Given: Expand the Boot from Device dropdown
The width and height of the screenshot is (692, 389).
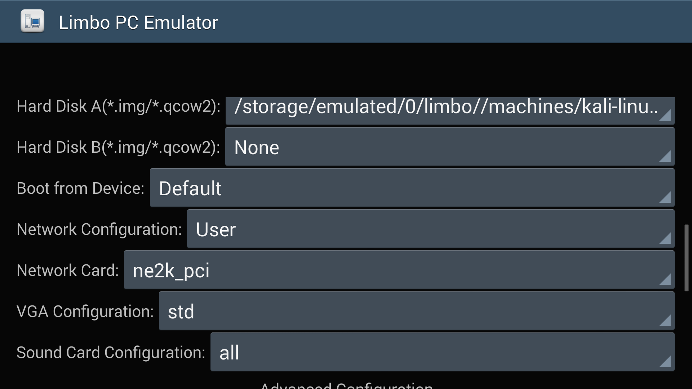Looking at the screenshot, I should 411,188.
